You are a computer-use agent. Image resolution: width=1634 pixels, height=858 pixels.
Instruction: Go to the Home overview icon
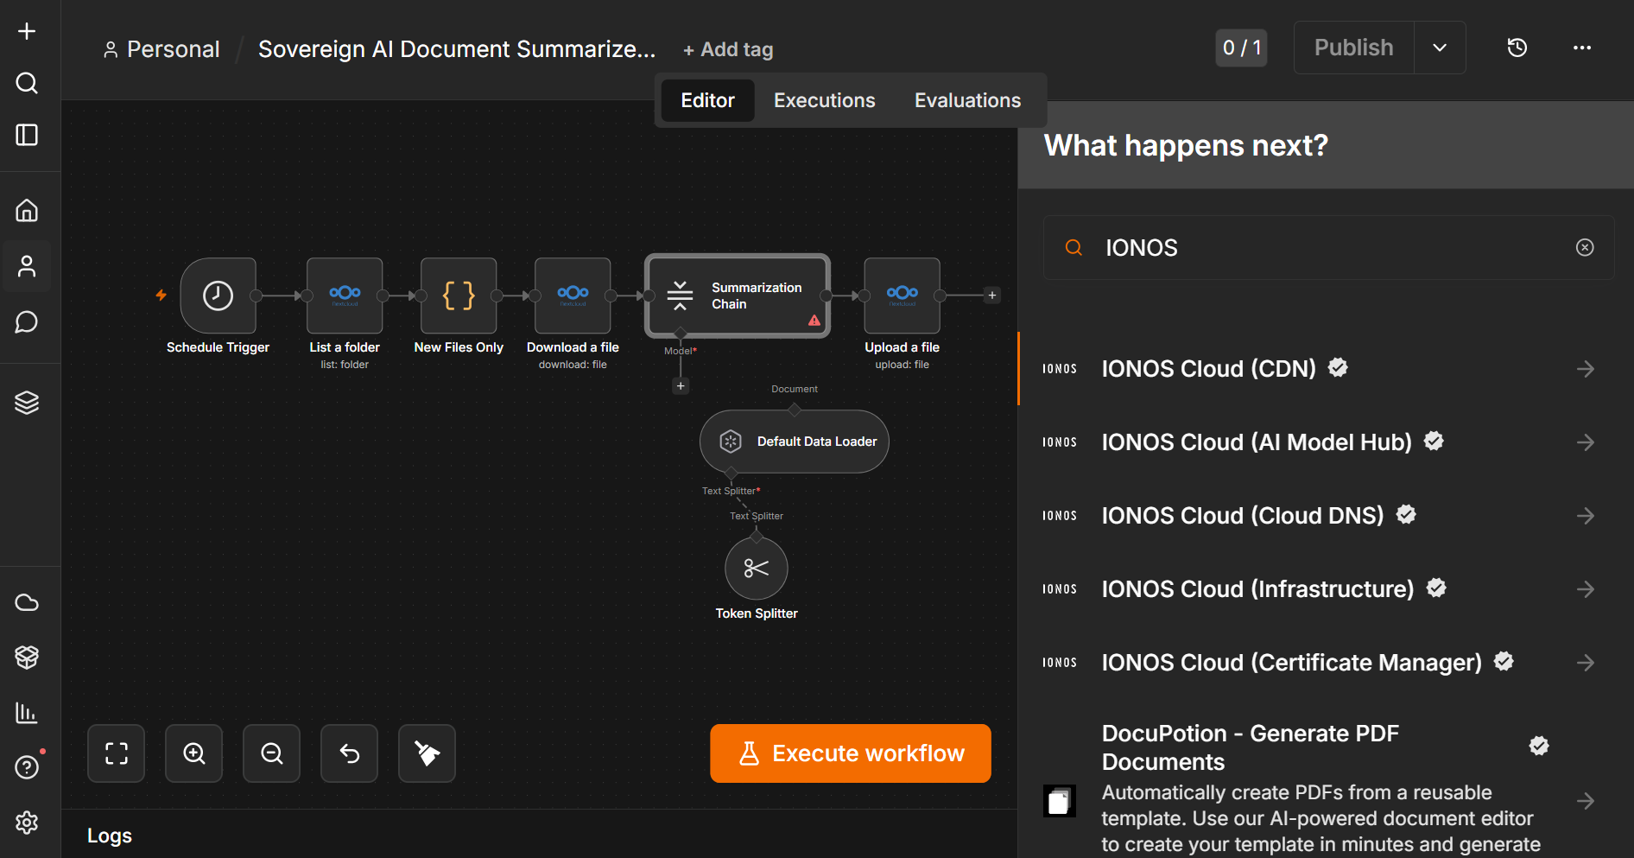click(27, 210)
